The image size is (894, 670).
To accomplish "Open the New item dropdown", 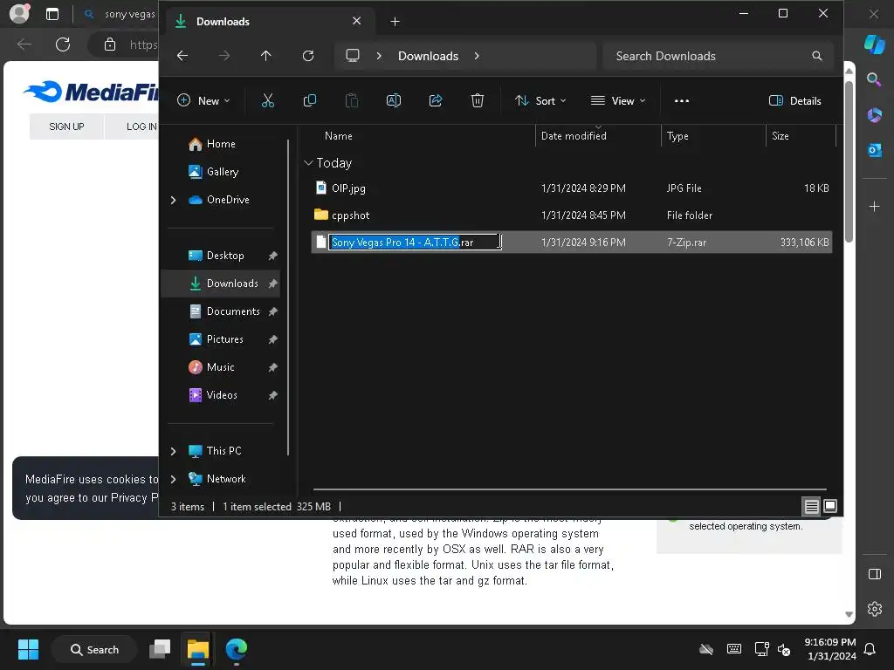I will pos(203,101).
